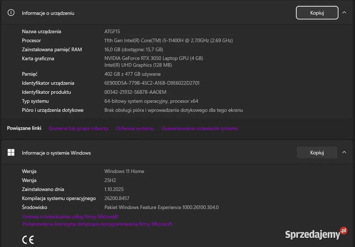The height and width of the screenshot is (247, 355).
Task: Select product ID 00342-21932-56878-AAOEM
Action: [x=135, y=92]
